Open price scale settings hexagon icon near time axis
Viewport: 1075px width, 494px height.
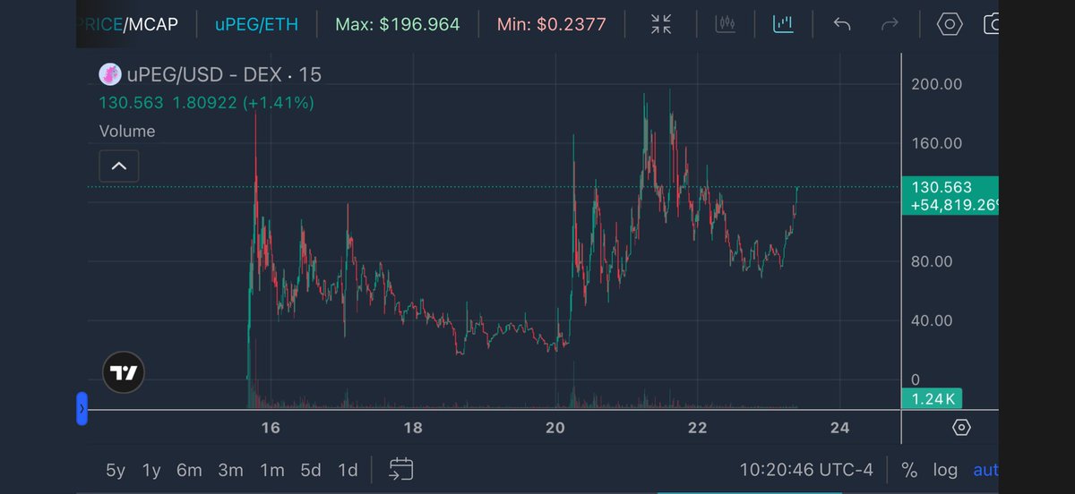coord(961,428)
